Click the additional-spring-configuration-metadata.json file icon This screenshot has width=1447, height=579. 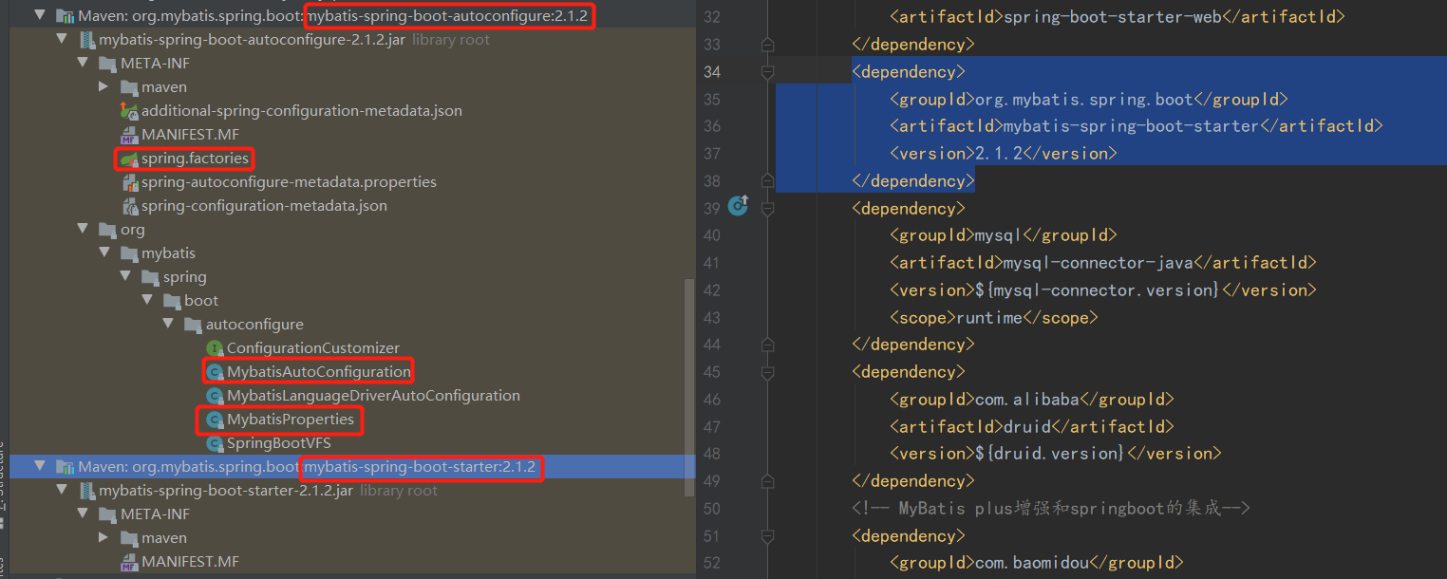pos(129,111)
